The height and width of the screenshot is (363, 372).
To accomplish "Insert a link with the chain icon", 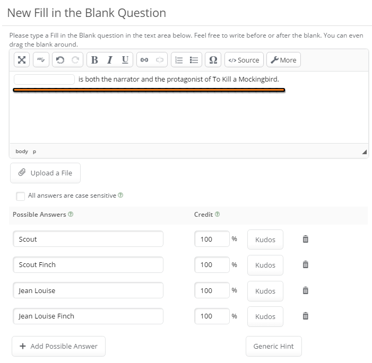I will click(144, 60).
